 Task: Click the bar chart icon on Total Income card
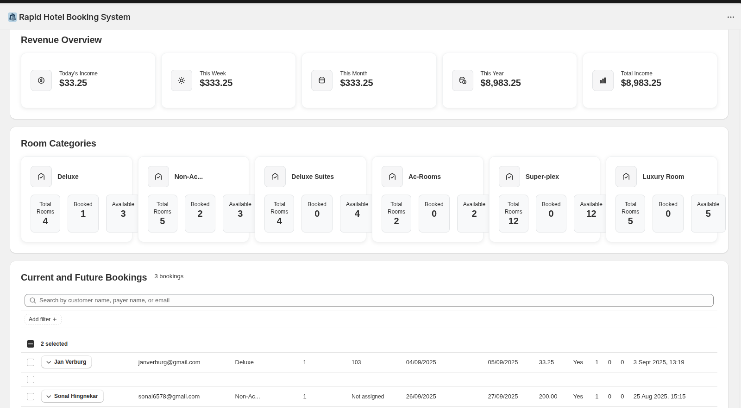603,80
